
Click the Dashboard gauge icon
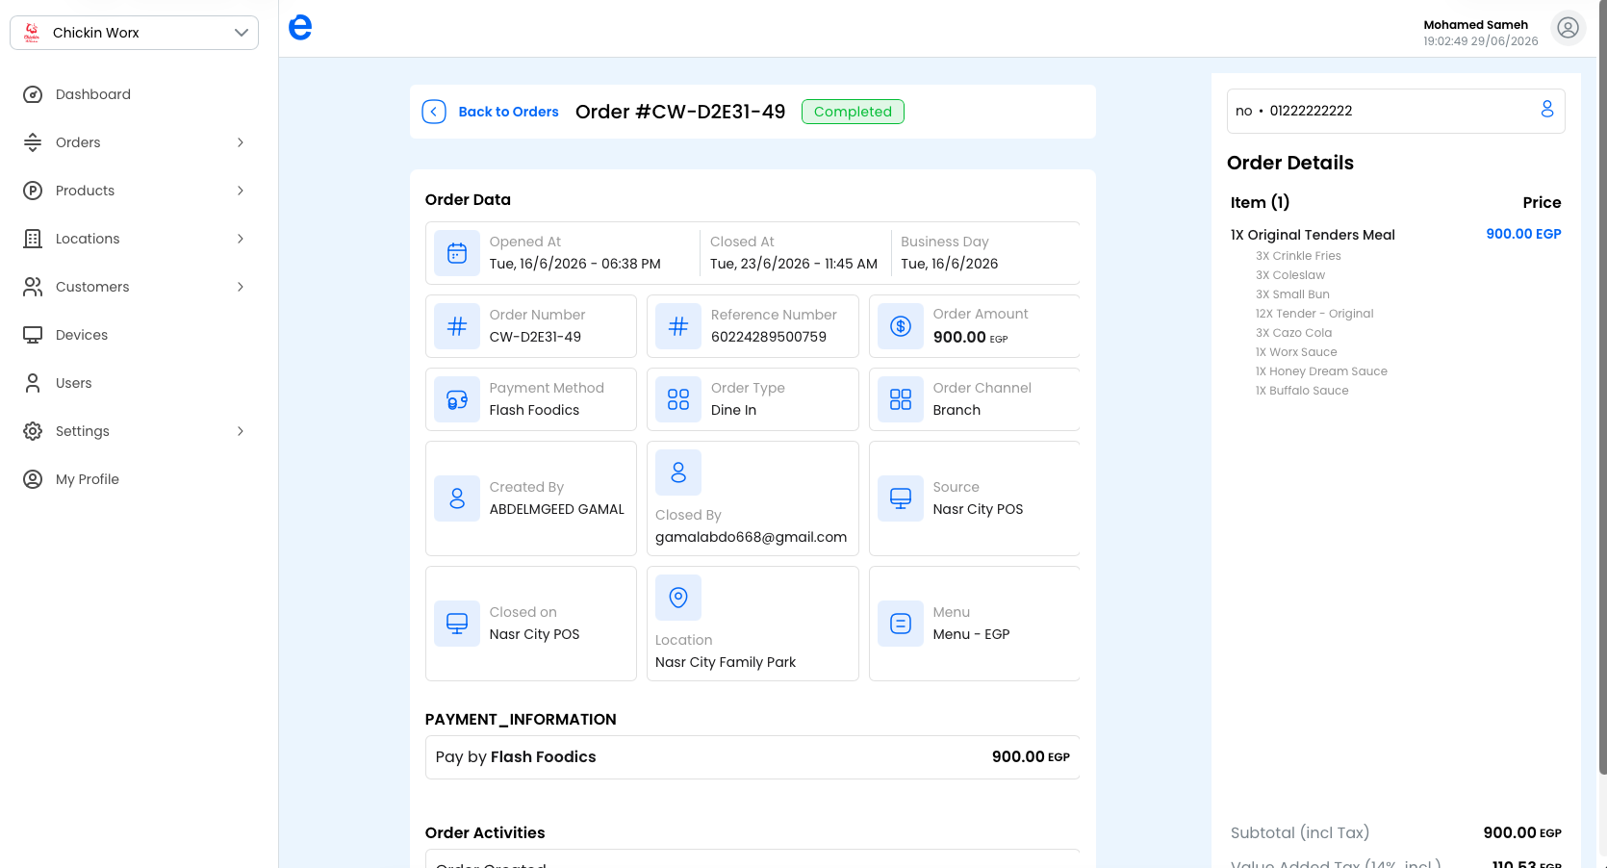[x=33, y=94]
